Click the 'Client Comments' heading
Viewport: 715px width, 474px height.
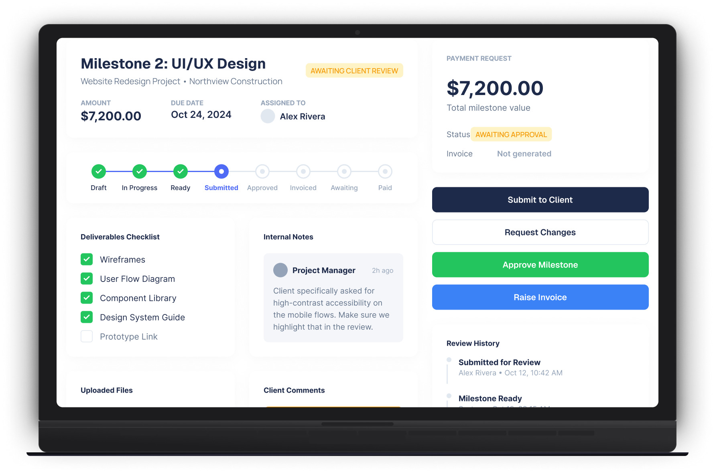tap(294, 390)
